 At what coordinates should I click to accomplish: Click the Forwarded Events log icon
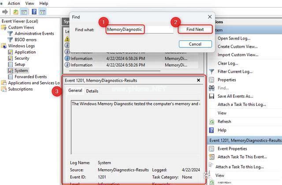pyautogui.click(x=11, y=77)
